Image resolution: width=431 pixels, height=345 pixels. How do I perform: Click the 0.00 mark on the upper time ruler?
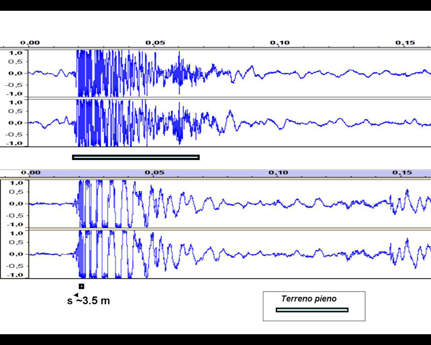[31, 43]
